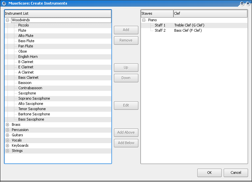Select A Clarinet
The image size is (252, 182).
26,72
